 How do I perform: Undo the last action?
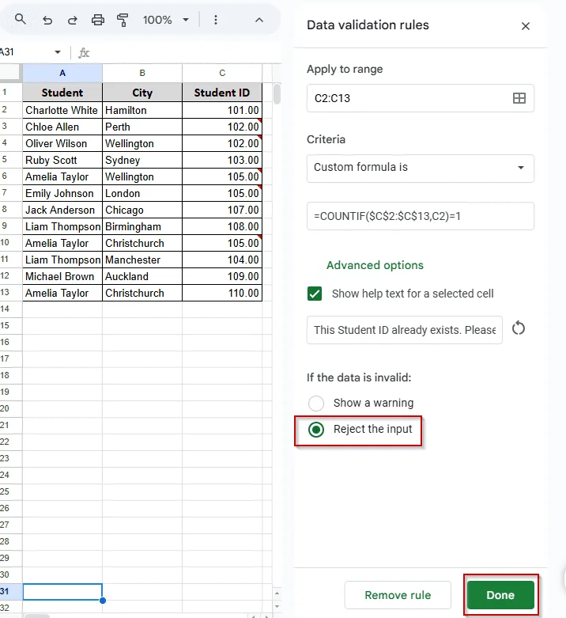pyautogui.click(x=47, y=20)
